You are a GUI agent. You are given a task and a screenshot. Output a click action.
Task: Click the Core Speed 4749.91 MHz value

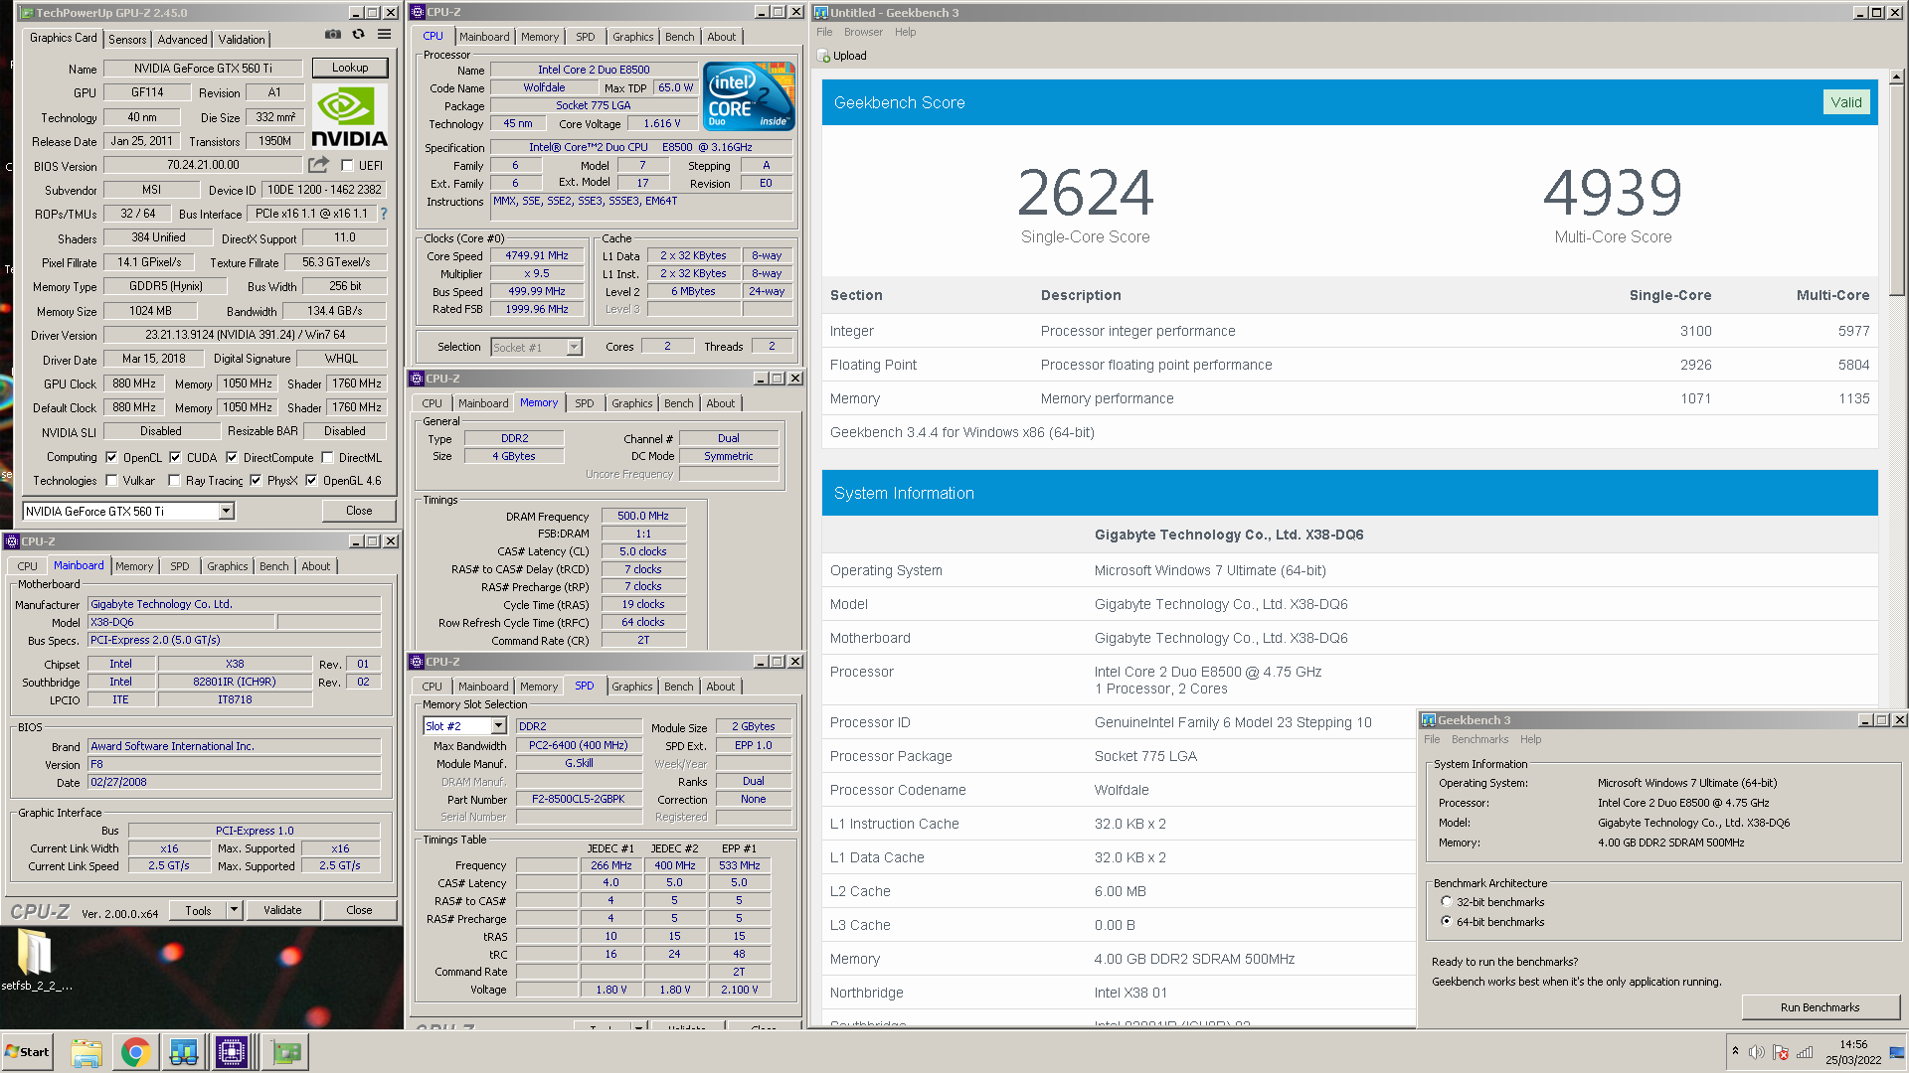[537, 255]
